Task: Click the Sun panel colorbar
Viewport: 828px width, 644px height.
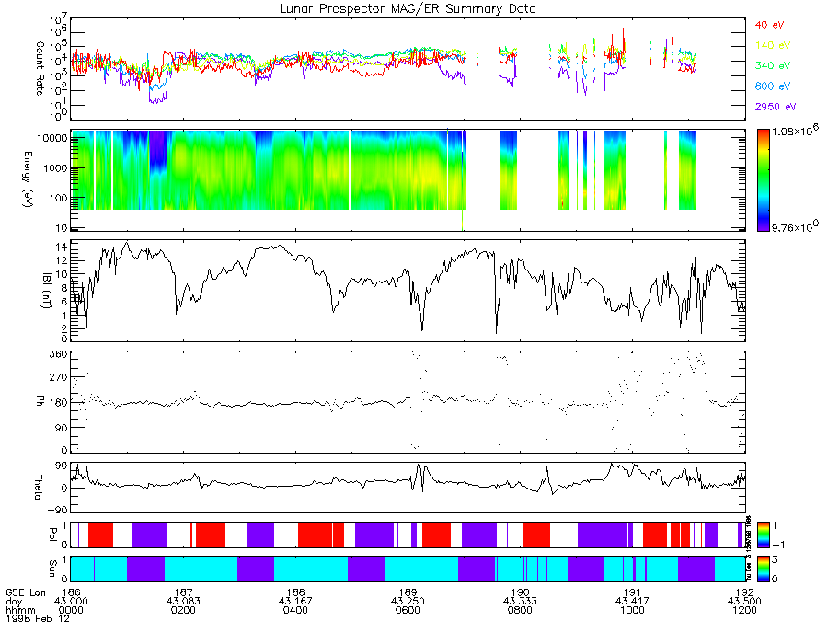Action: point(763,569)
